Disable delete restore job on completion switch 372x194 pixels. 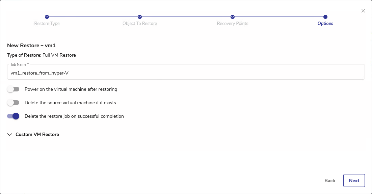click(x=14, y=116)
